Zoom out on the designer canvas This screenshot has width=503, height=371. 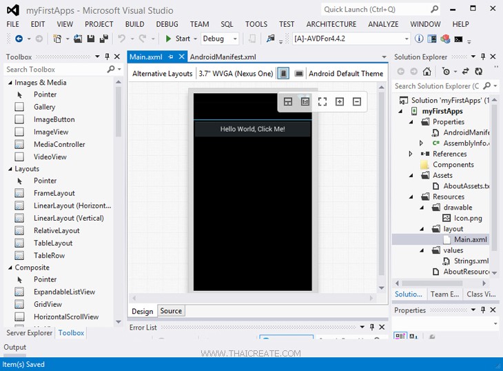pyautogui.click(x=357, y=102)
